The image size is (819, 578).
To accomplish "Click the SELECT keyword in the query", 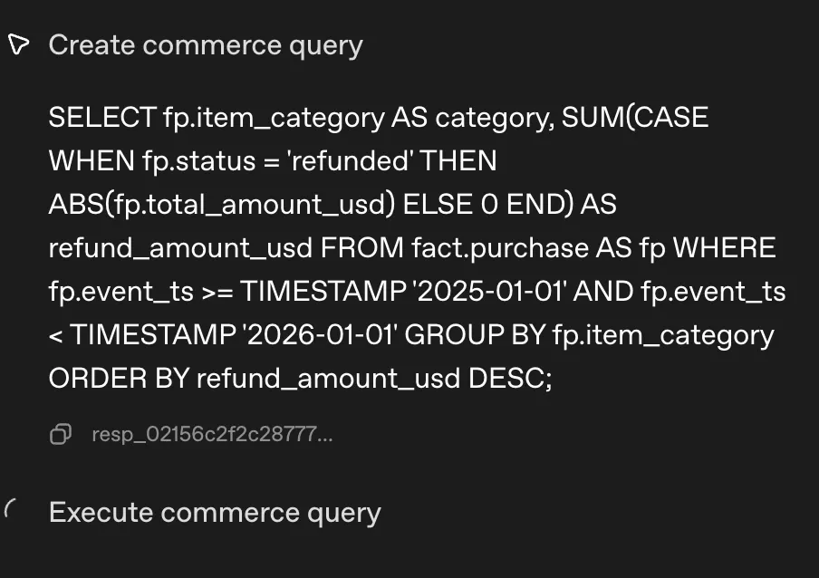I will (101, 117).
